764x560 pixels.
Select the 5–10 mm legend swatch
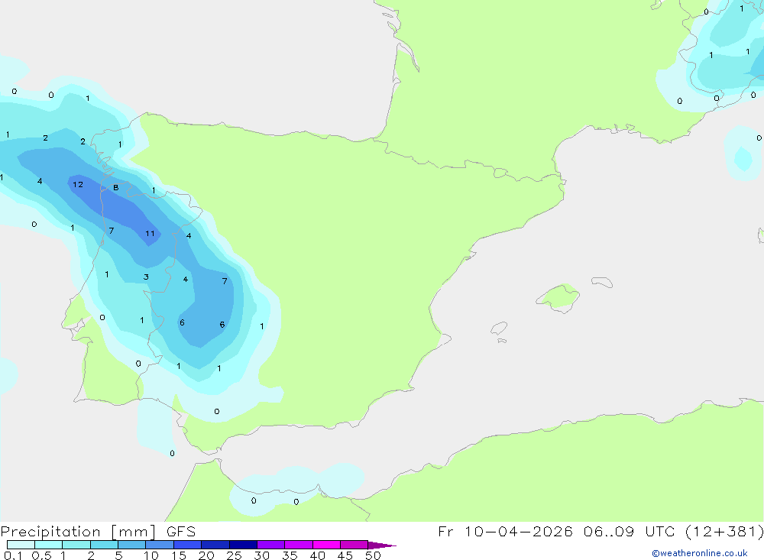[132, 545]
